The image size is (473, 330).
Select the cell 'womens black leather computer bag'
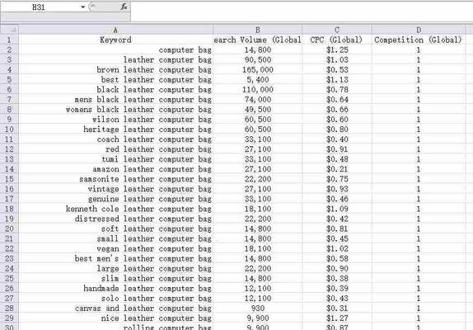[115, 109]
